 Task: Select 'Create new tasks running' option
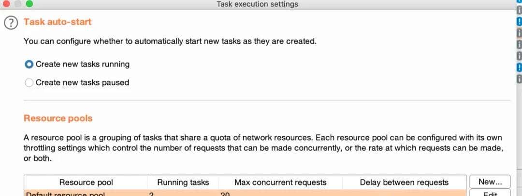pos(29,64)
